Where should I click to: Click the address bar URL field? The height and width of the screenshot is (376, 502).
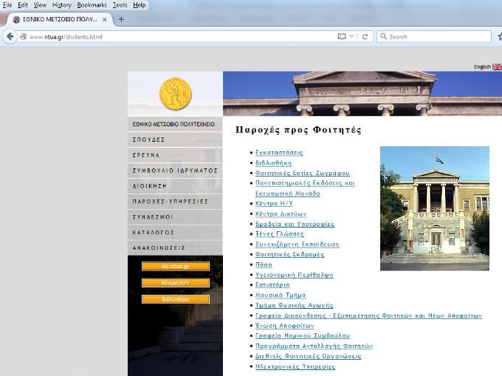(179, 36)
